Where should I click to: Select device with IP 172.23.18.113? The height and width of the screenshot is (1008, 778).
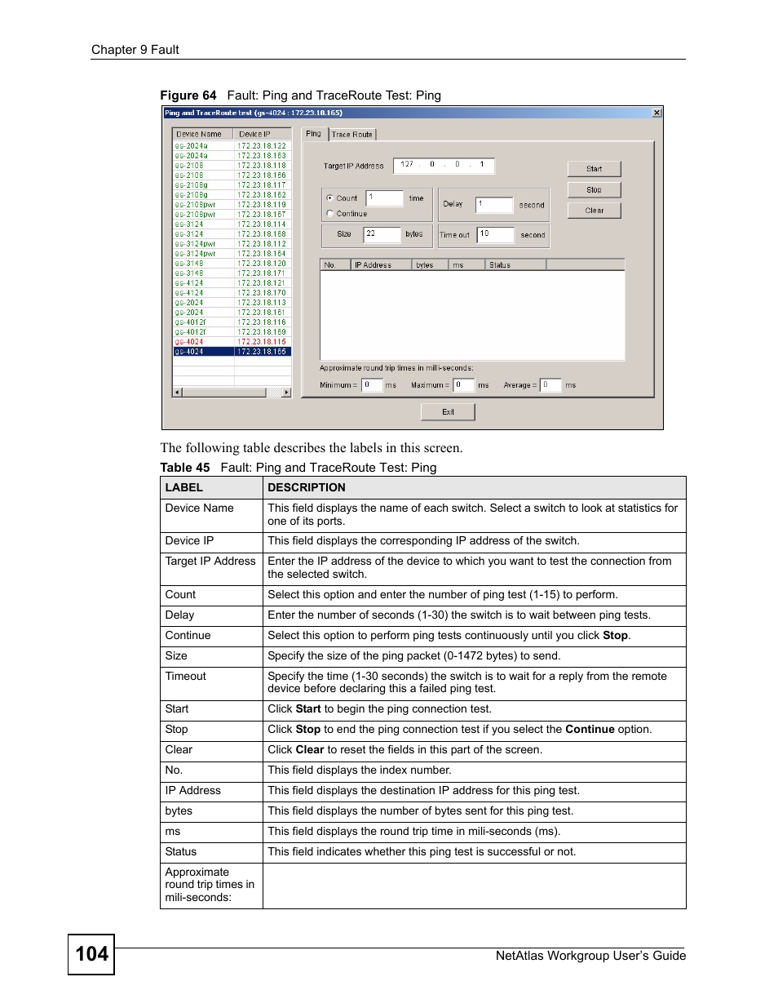[263, 303]
